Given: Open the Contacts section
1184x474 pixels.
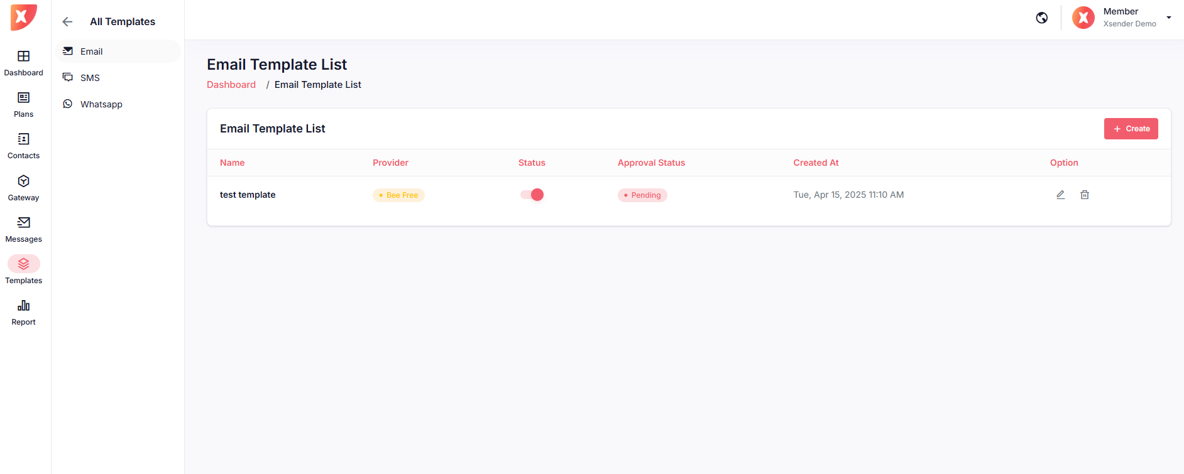Looking at the screenshot, I should (x=23, y=146).
